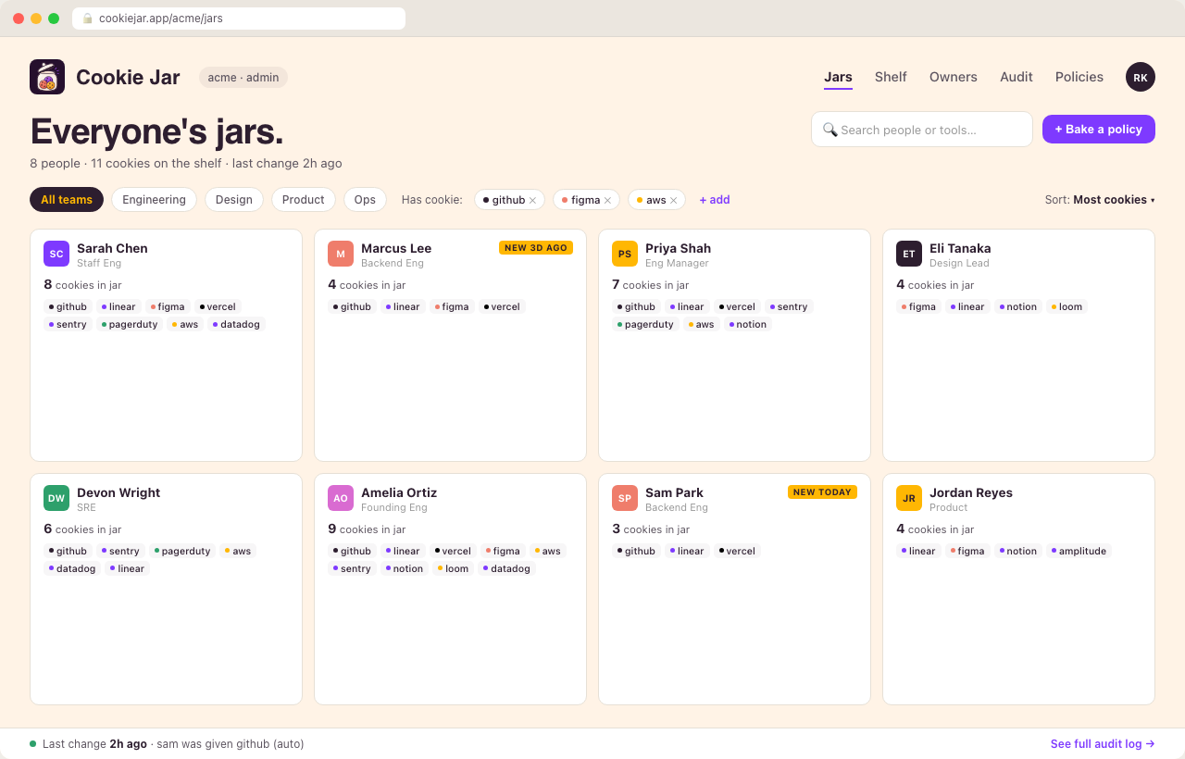
Task: Open the Shelf tab
Action: click(891, 77)
